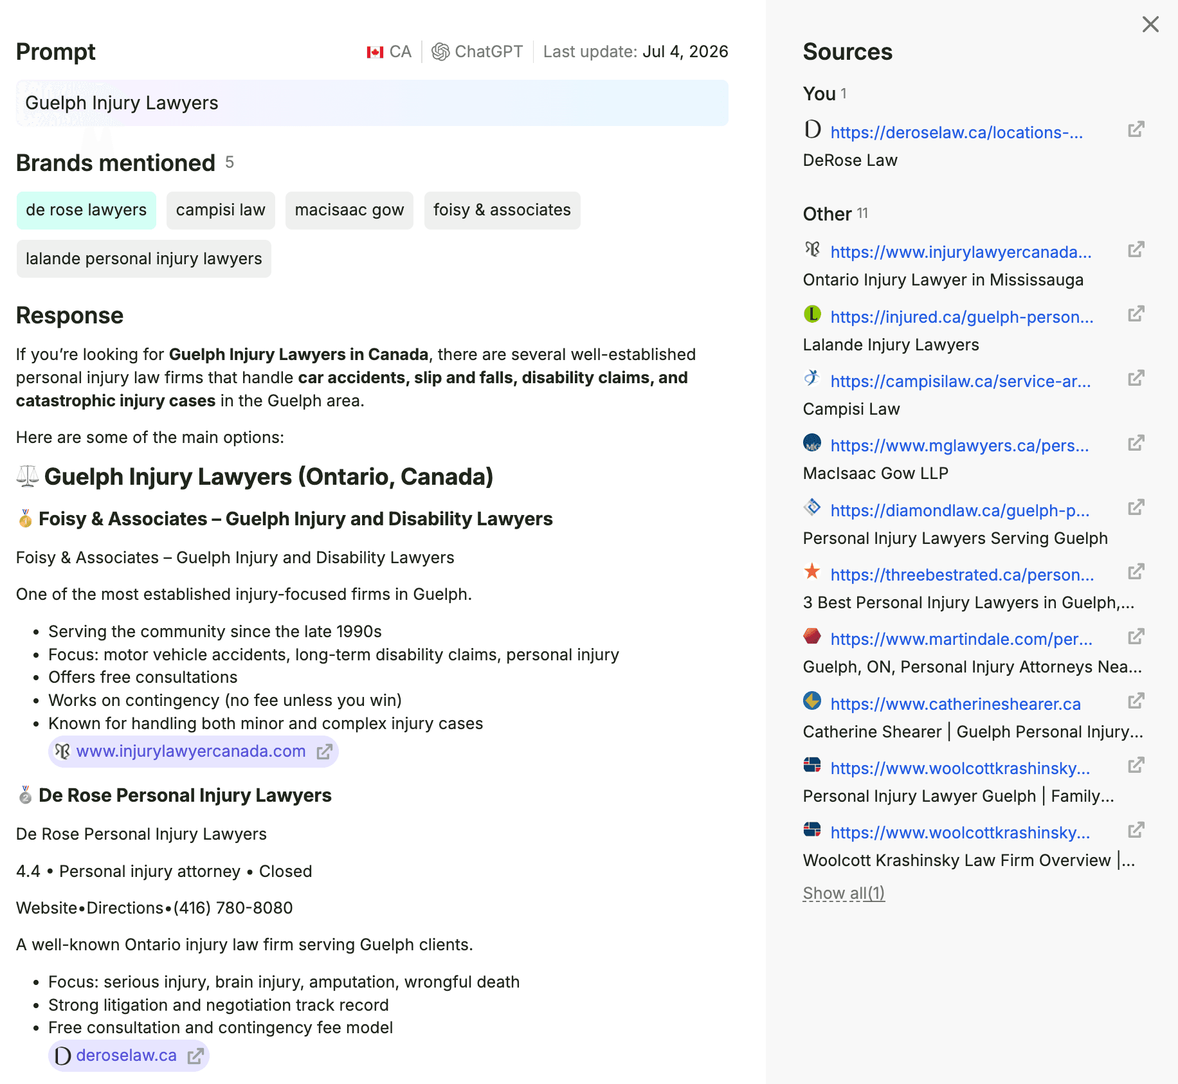1178x1084 pixels.
Task: Click the DeRose Law source title
Action: (850, 160)
